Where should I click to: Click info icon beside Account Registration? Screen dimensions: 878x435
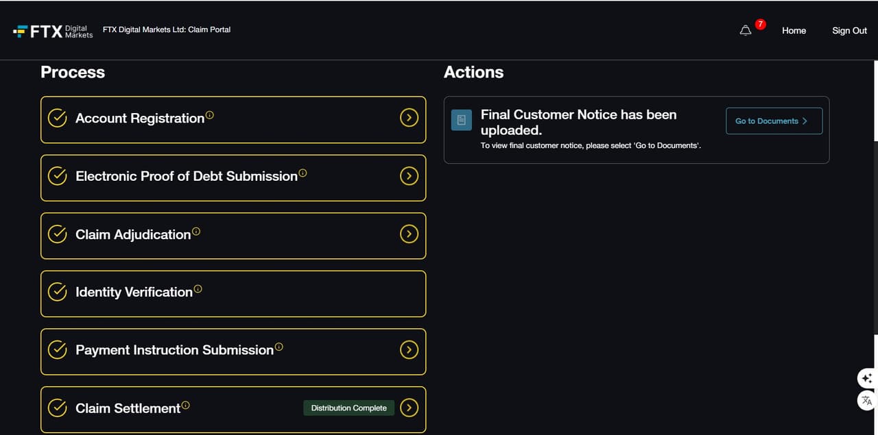[210, 115]
